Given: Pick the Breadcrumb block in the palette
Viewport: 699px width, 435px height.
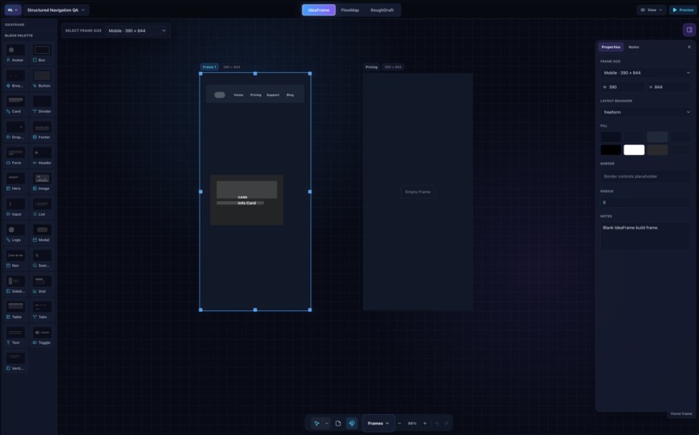Looking at the screenshot, I should click(16, 79).
